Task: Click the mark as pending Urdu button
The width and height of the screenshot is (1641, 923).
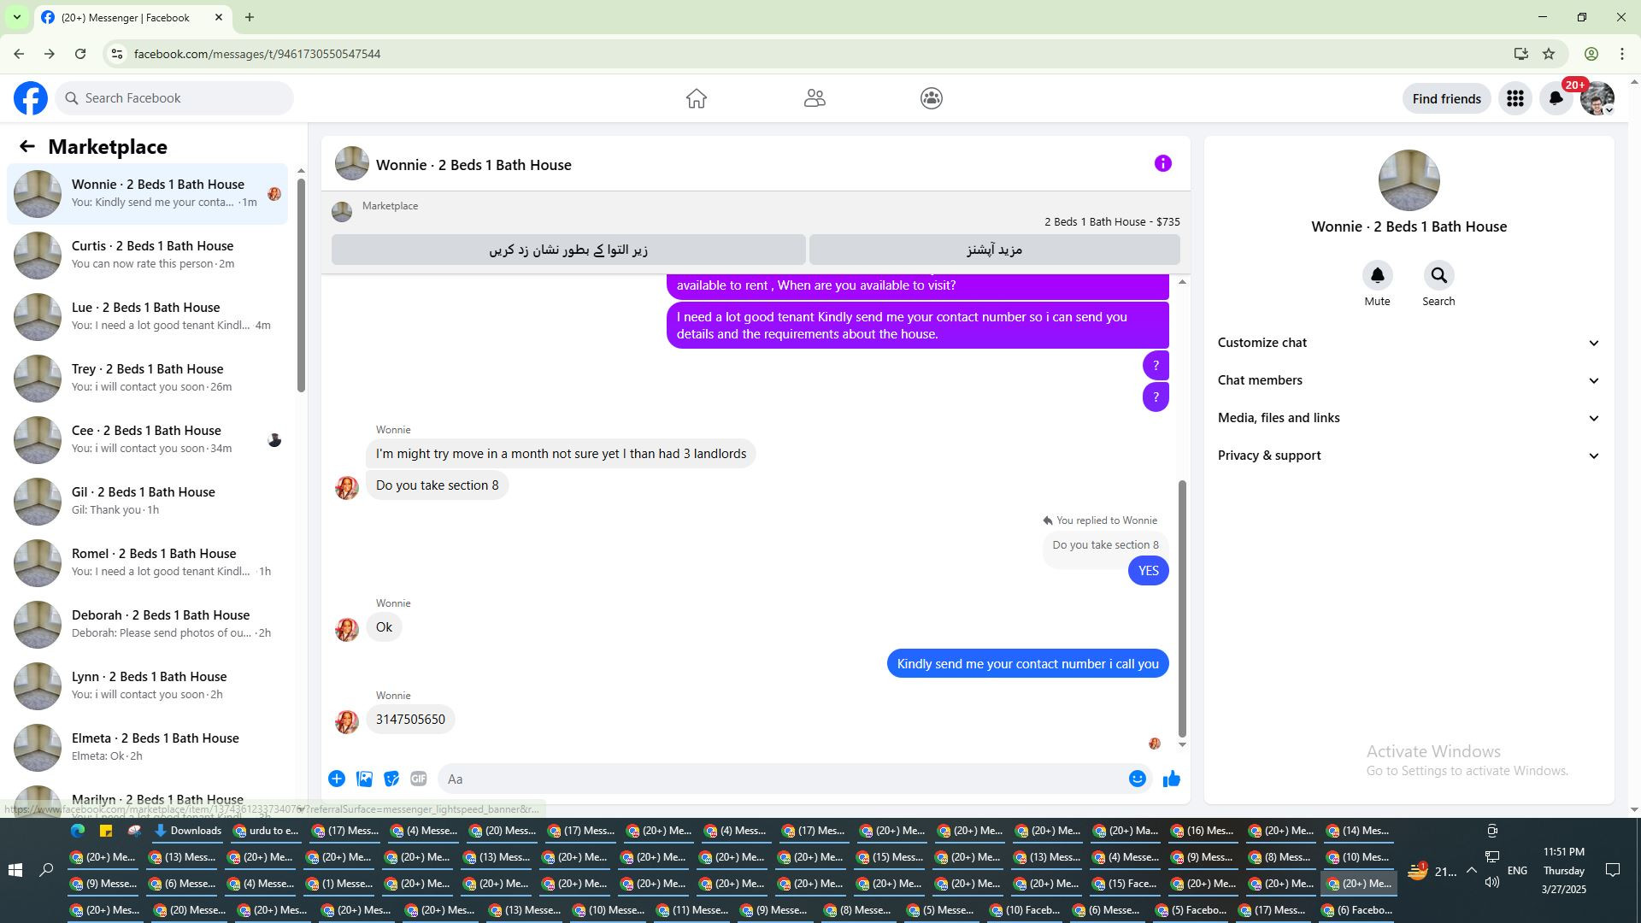Action: point(568,250)
